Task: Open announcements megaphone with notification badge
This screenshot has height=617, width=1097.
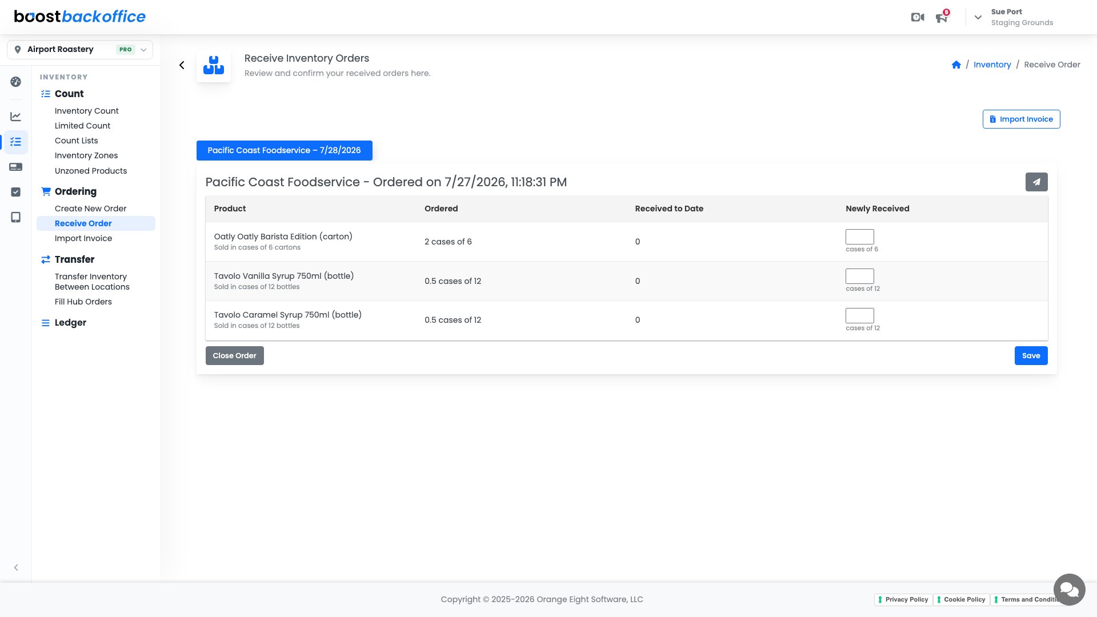Action: [942, 17]
